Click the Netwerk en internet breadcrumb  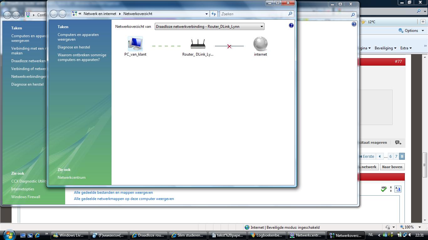(100, 14)
